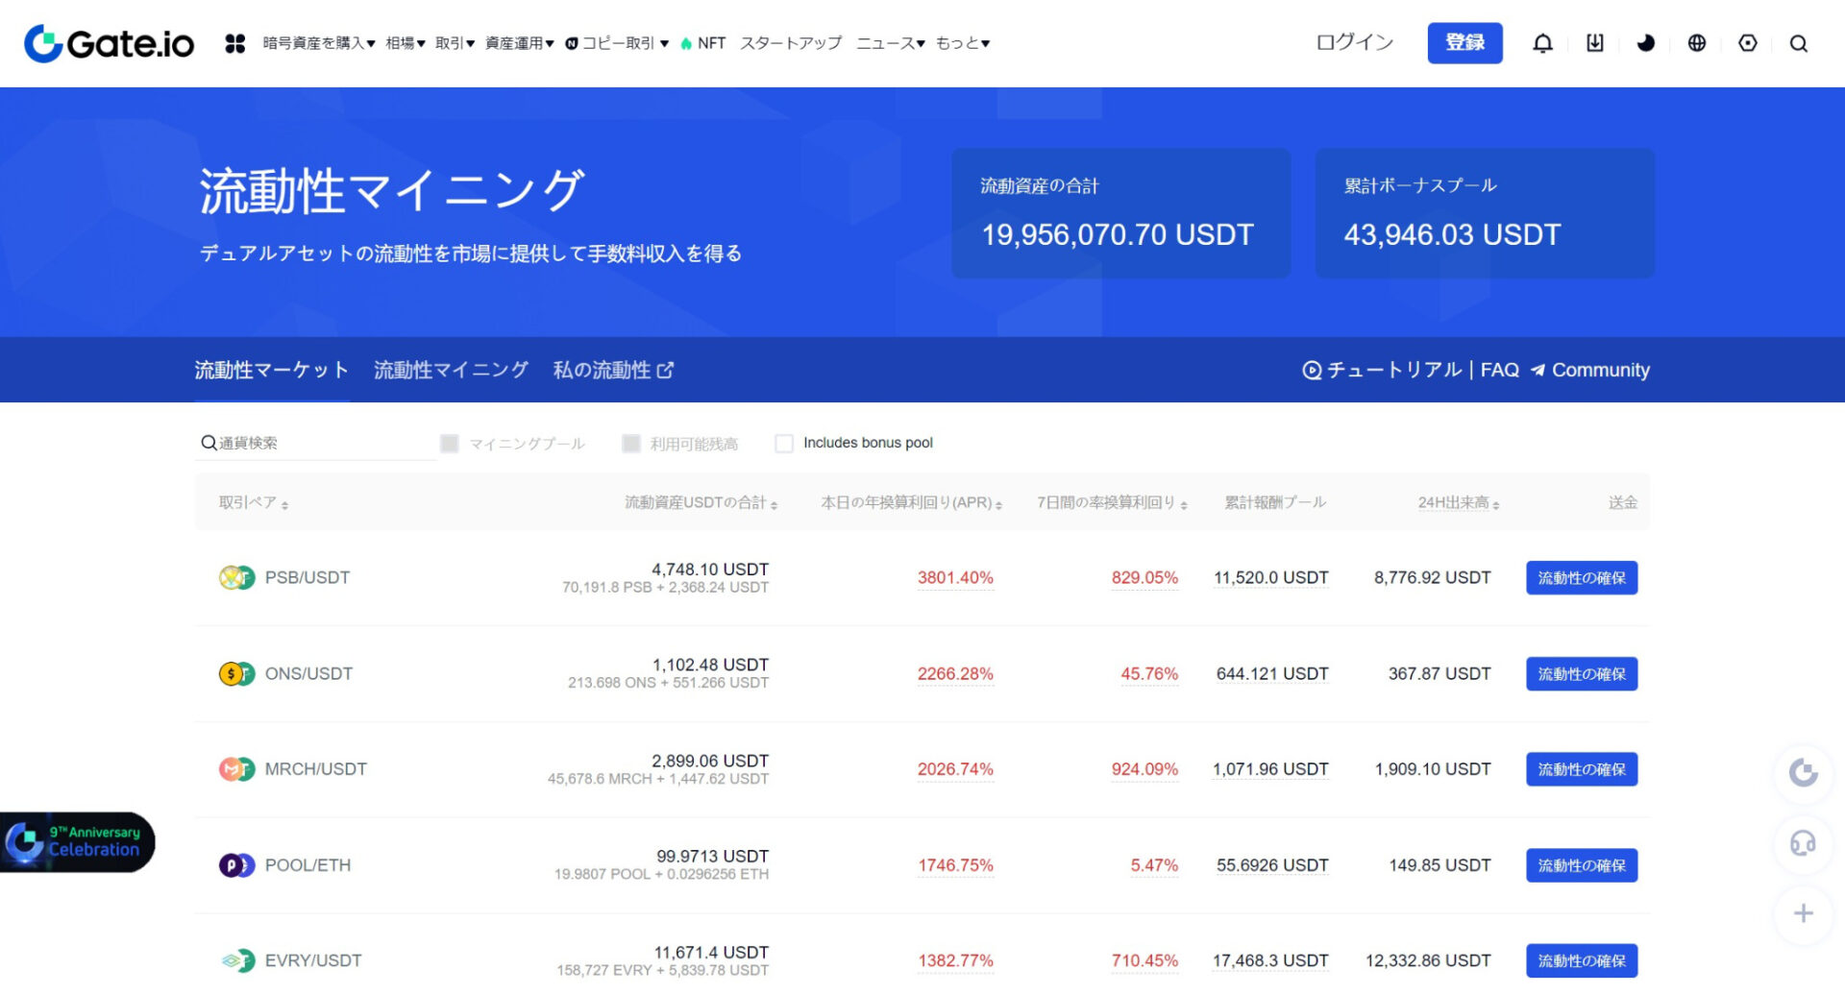This screenshot has width=1845, height=994.
Task: Open the four-dot apps grid icon
Action: pyautogui.click(x=235, y=43)
